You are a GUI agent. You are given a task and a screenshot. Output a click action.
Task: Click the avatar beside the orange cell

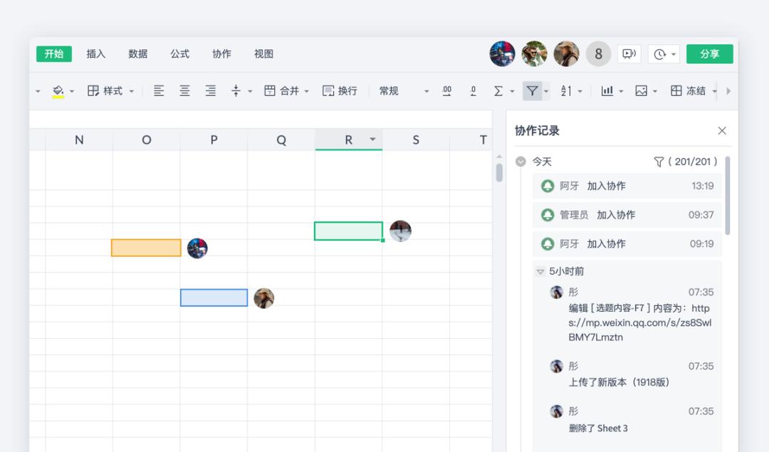pyautogui.click(x=197, y=248)
